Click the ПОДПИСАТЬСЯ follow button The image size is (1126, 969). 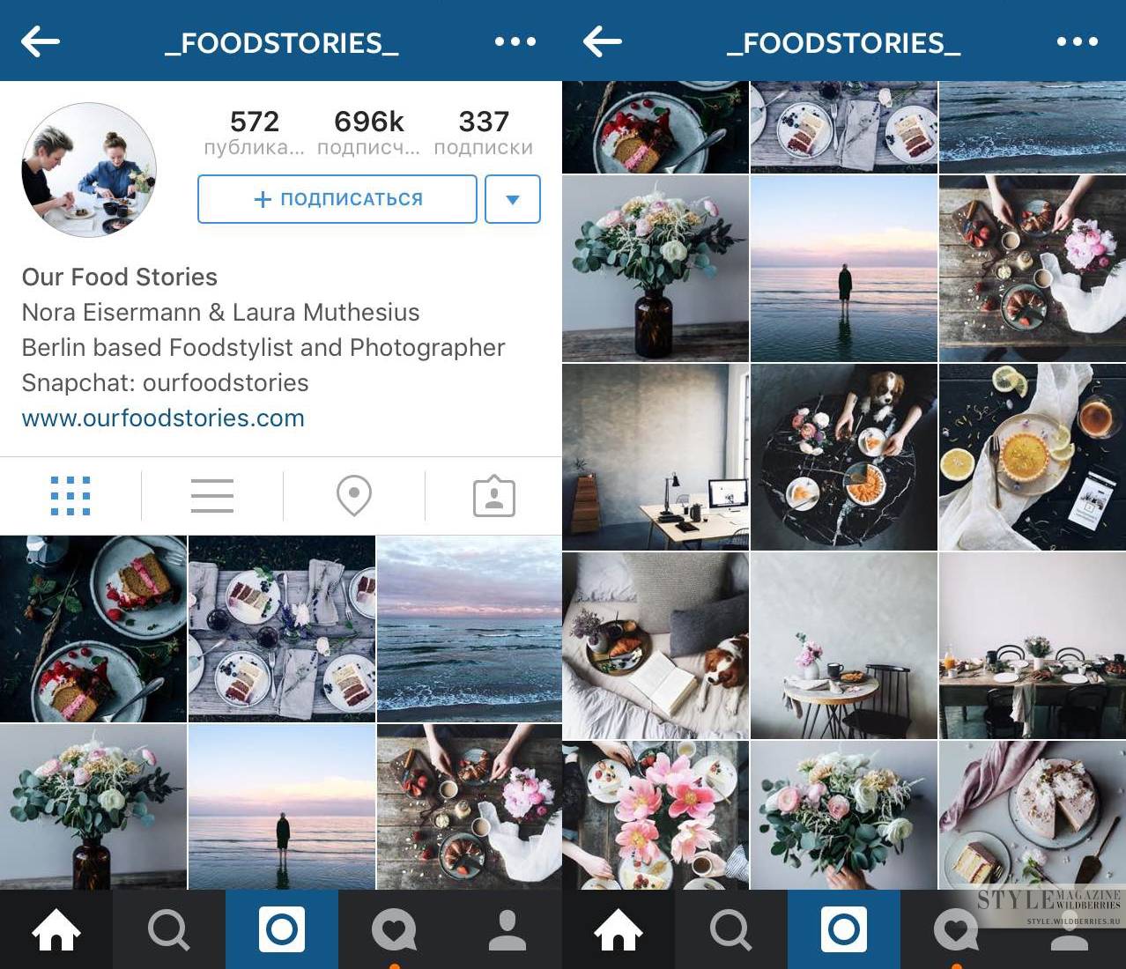[337, 199]
